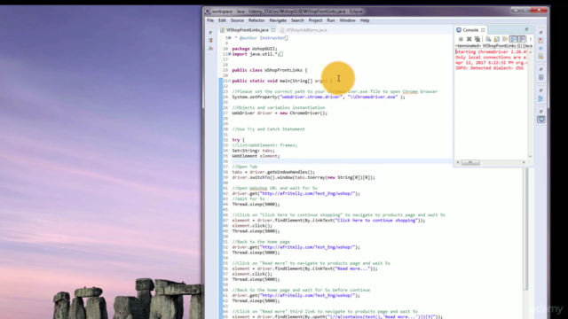This screenshot has width=568, height=319.
Task: Open the Project menu
Action: click(x=315, y=20)
